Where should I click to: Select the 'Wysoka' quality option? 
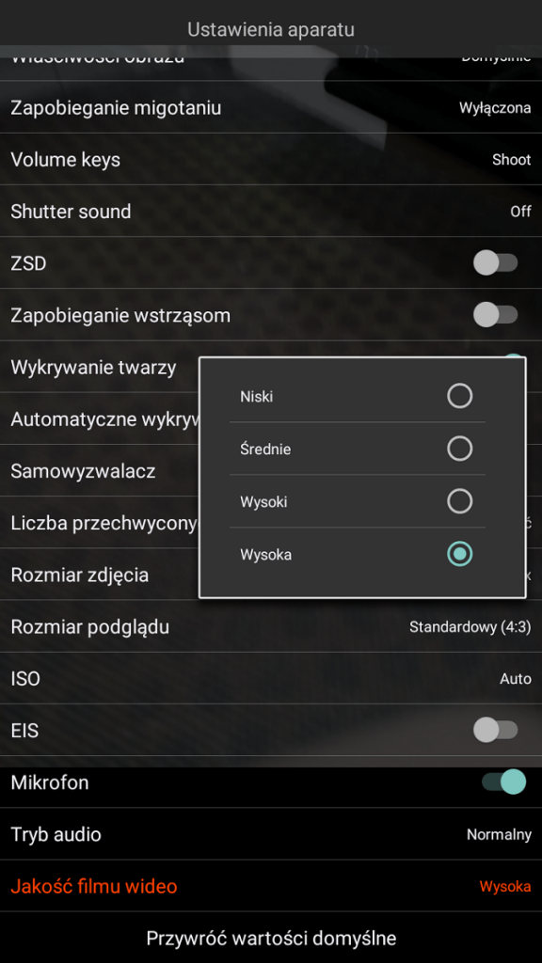(459, 554)
